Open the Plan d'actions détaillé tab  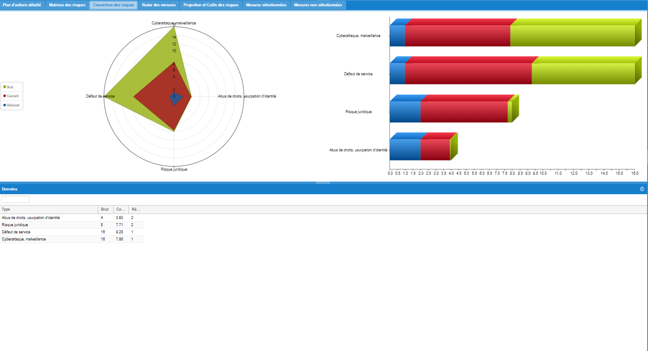(x=22, y=5)
